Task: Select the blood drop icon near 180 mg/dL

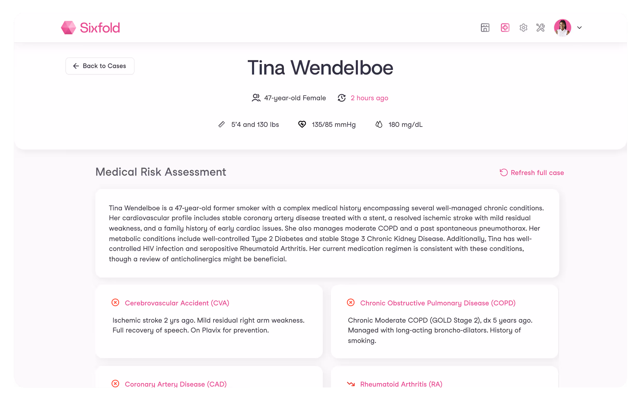Action: tap(379, 124)
